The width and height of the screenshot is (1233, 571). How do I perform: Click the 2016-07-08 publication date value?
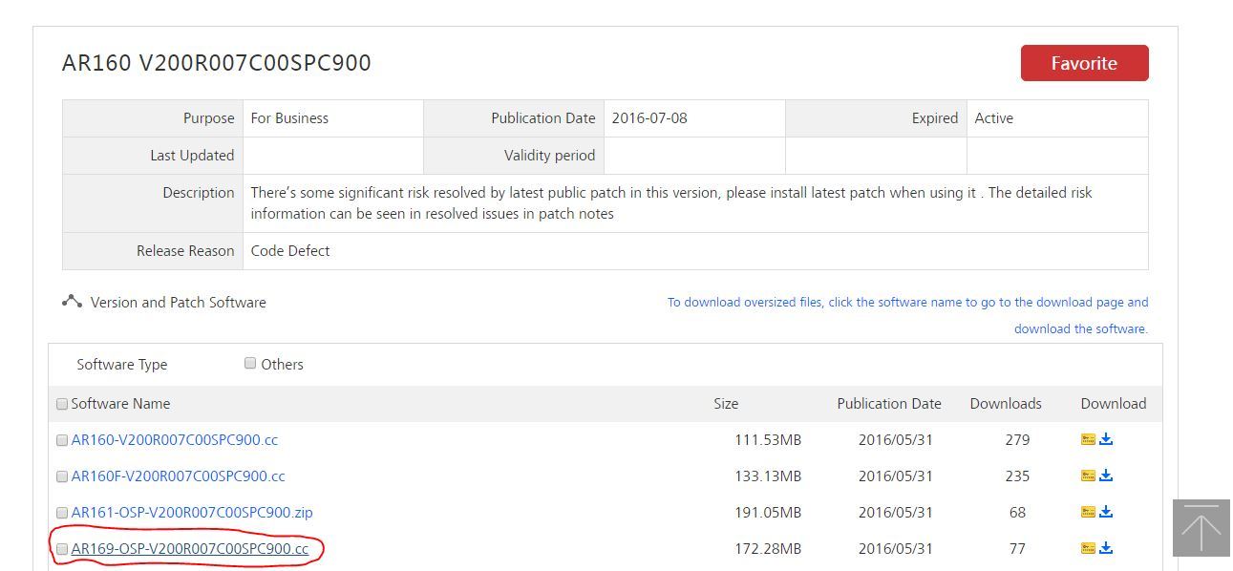[x=649, y=118]
